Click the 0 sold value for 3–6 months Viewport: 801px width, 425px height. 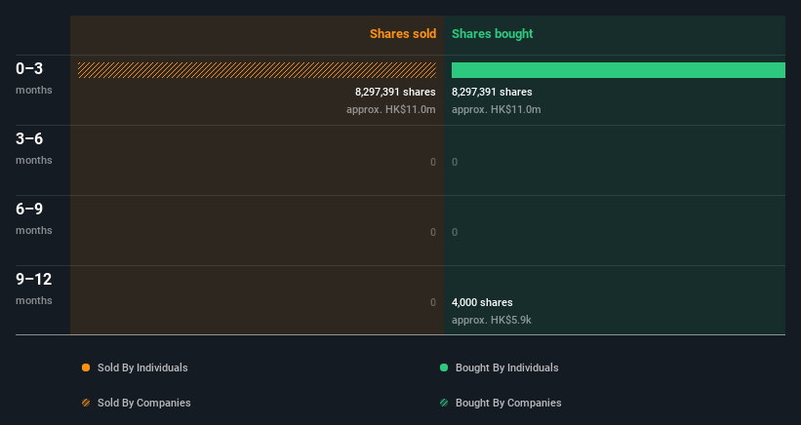point(433,162)
